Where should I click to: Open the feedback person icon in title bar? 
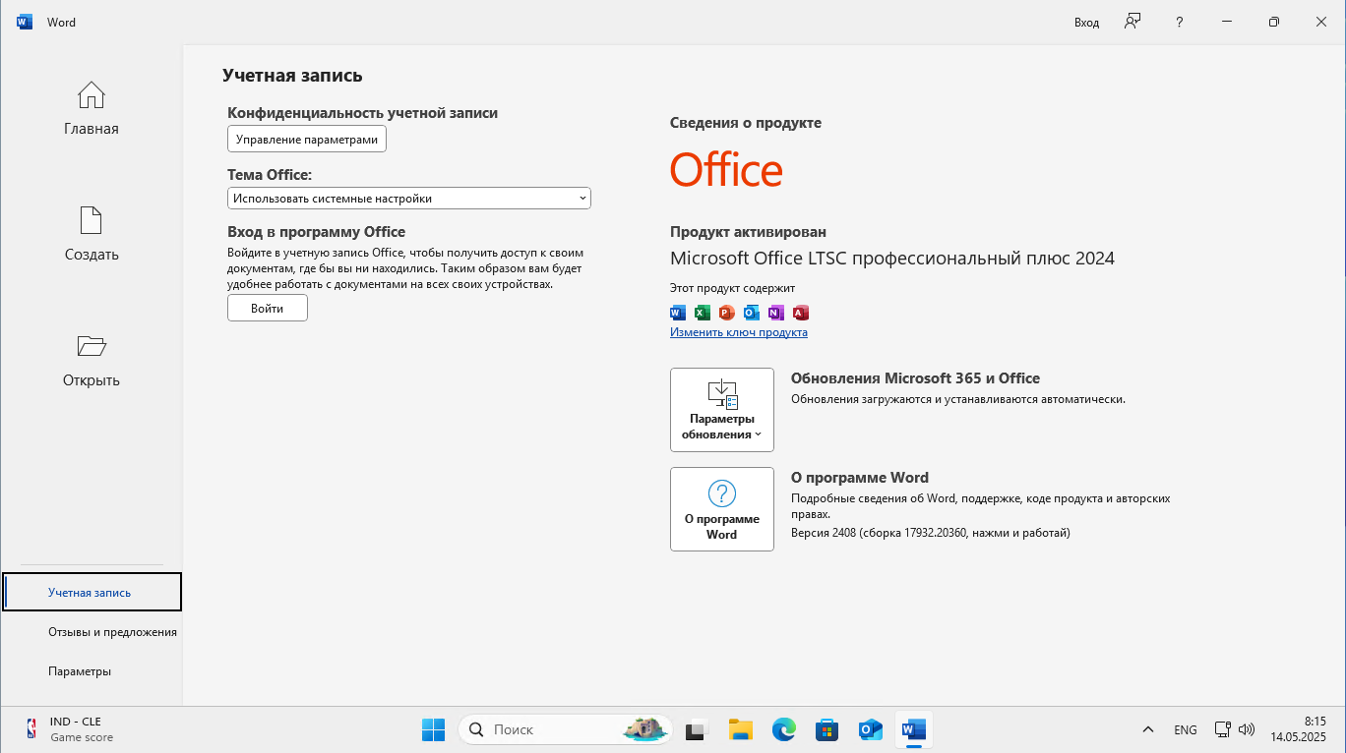[1132, 22]
